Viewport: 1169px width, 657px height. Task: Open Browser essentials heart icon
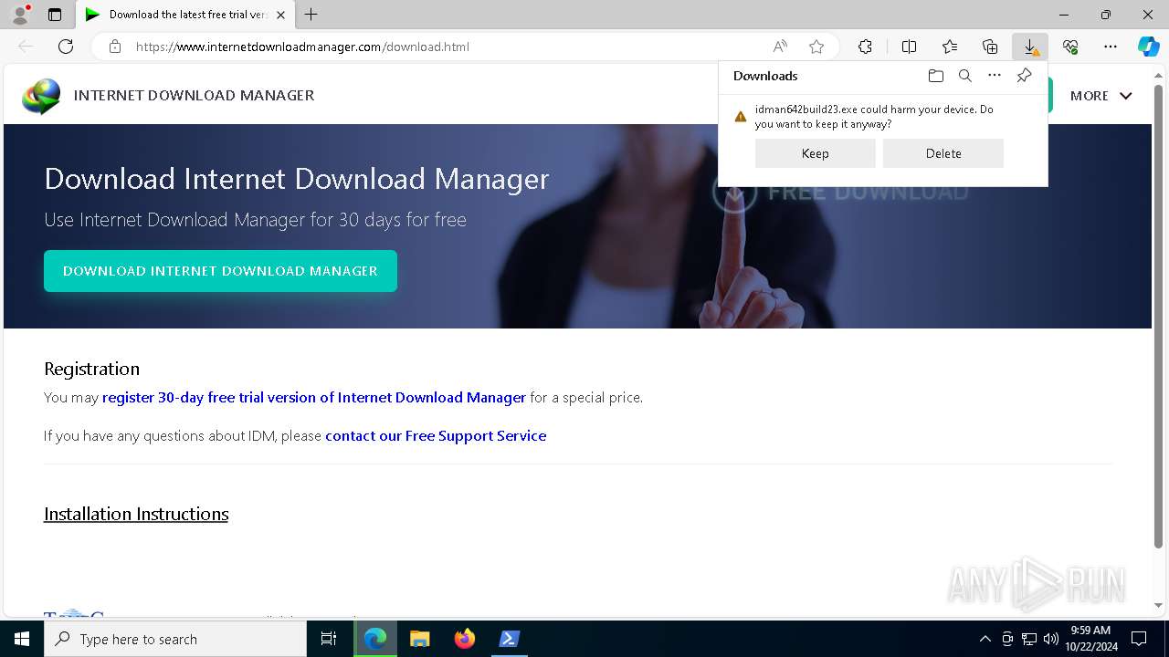[x=1070, y=47]
